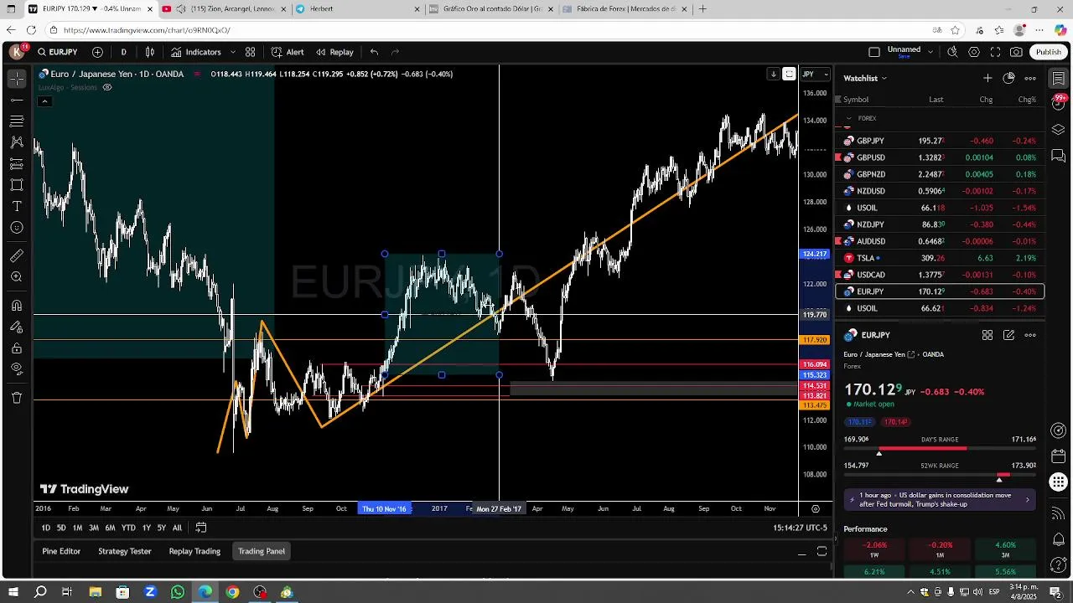This screenshot has height=603, width=1073.
Task: Open the patterns drawing tools
Action: coord(17,142)
